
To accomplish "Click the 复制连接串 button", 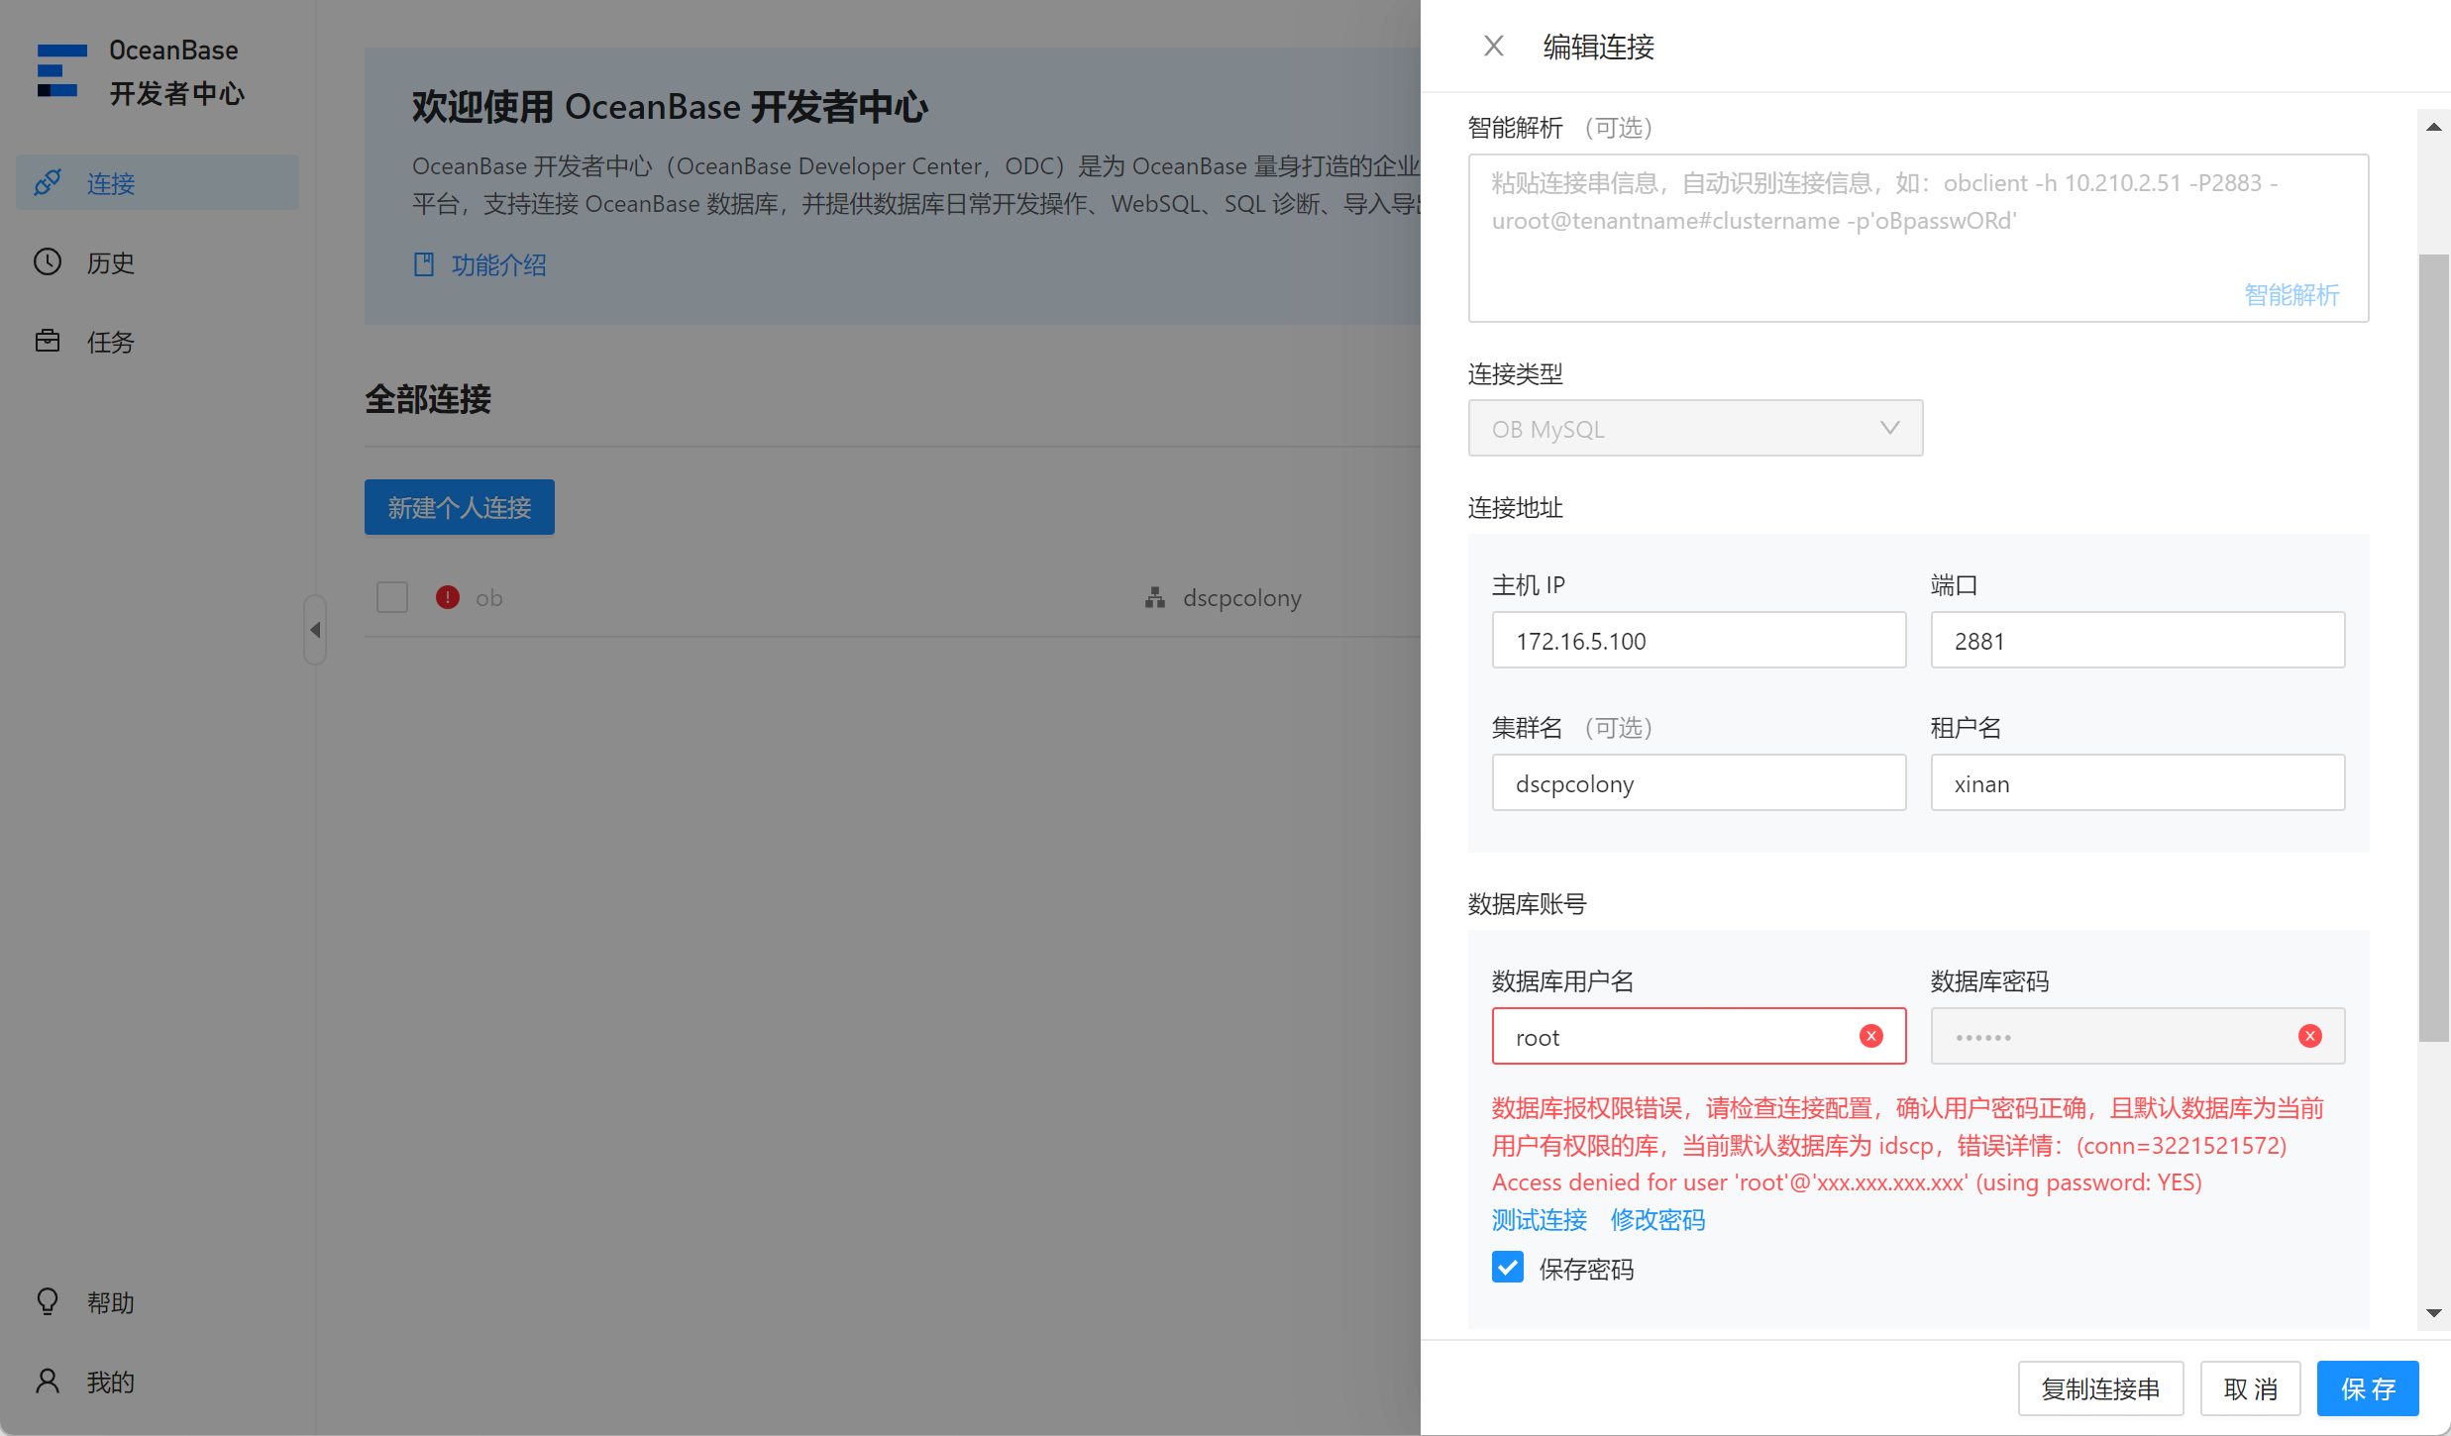I will pyautogui.click(x=2100, y=1388).
